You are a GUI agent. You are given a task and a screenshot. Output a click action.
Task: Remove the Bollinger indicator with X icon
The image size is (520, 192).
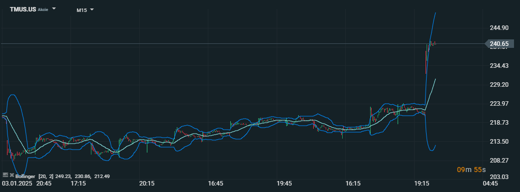coord(11,175)
